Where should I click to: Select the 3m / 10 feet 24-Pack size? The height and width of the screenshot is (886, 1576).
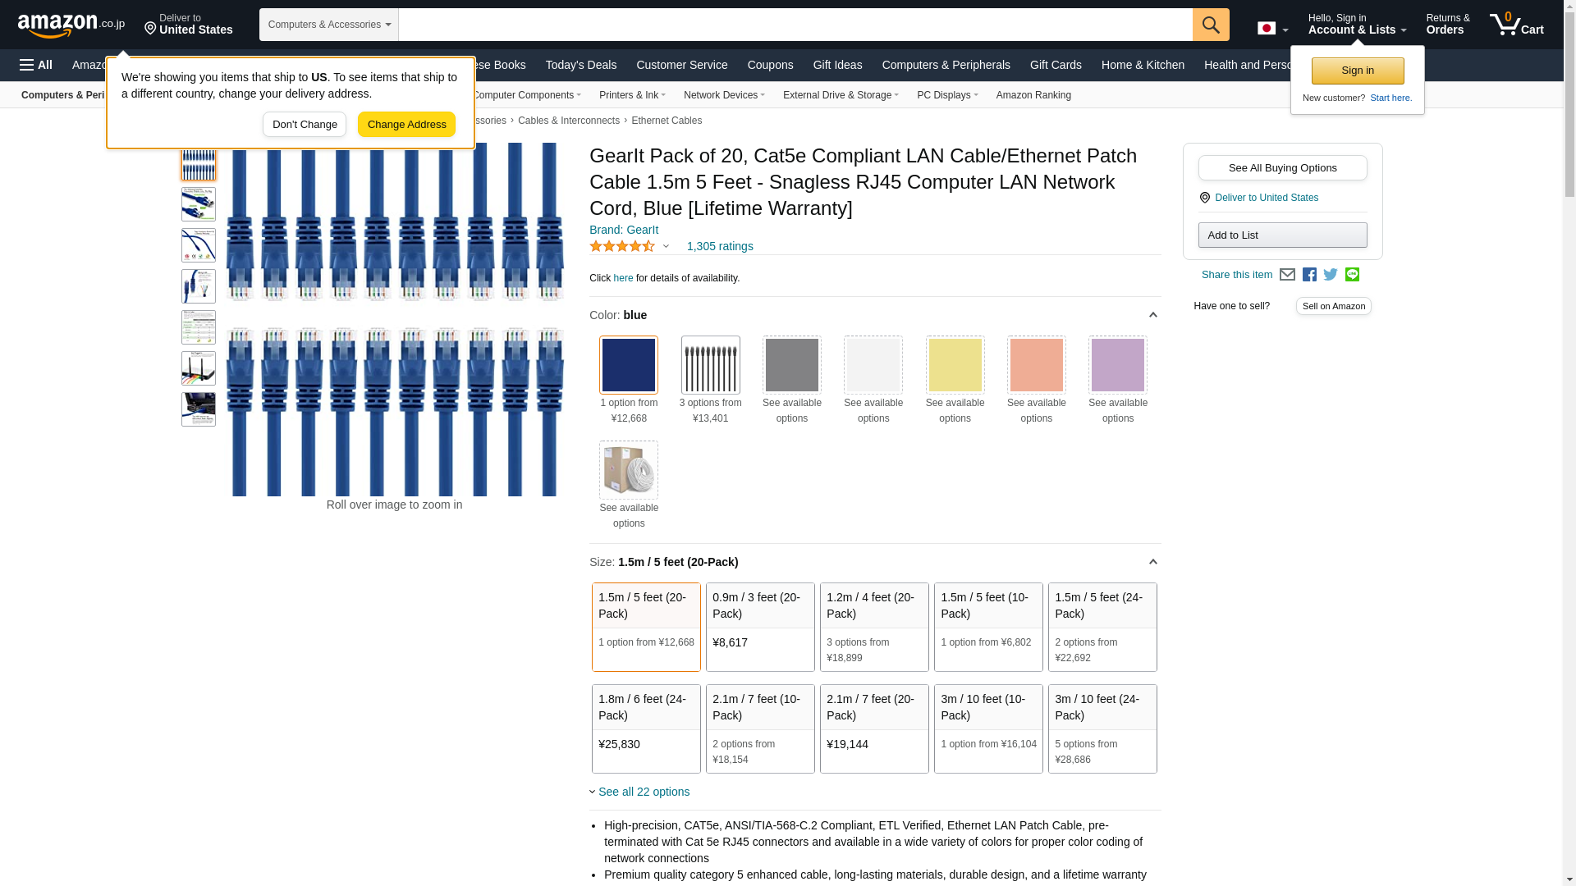coord(1102,728)
